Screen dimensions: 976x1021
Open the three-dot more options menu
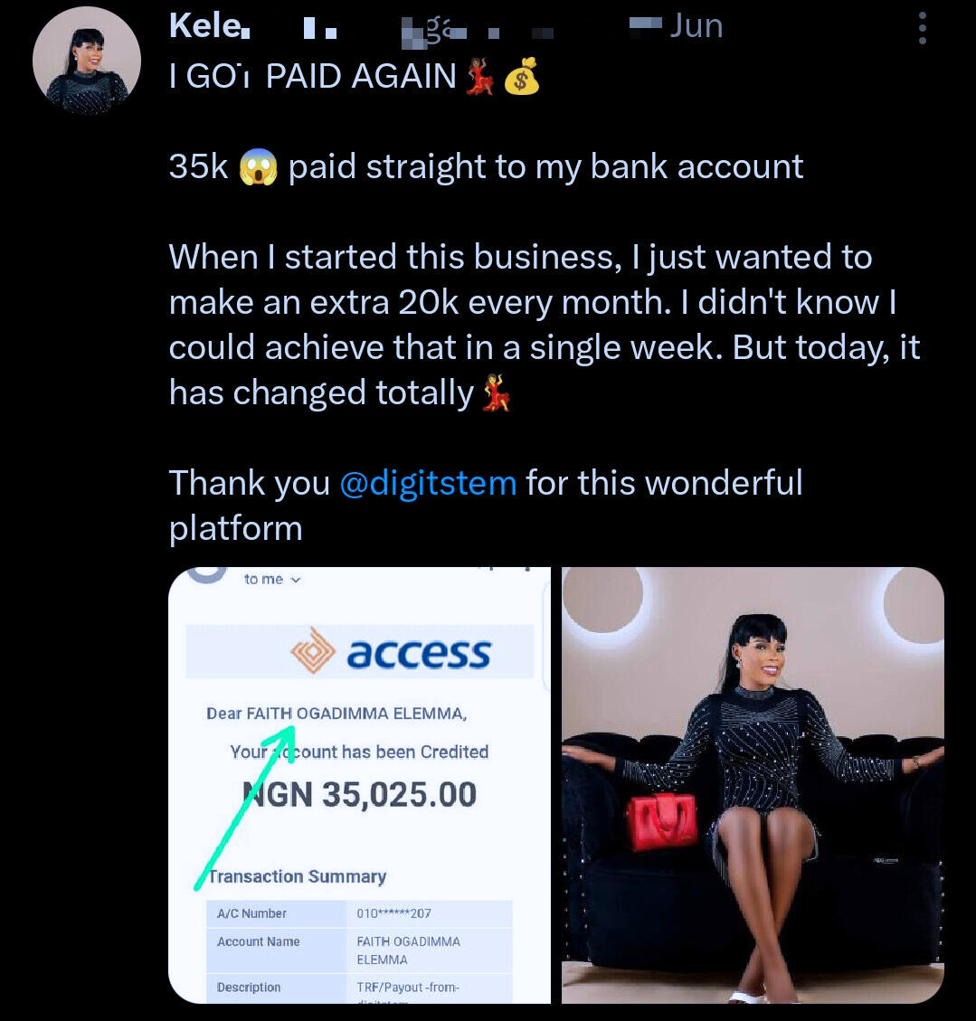click(x=922, y=29)
